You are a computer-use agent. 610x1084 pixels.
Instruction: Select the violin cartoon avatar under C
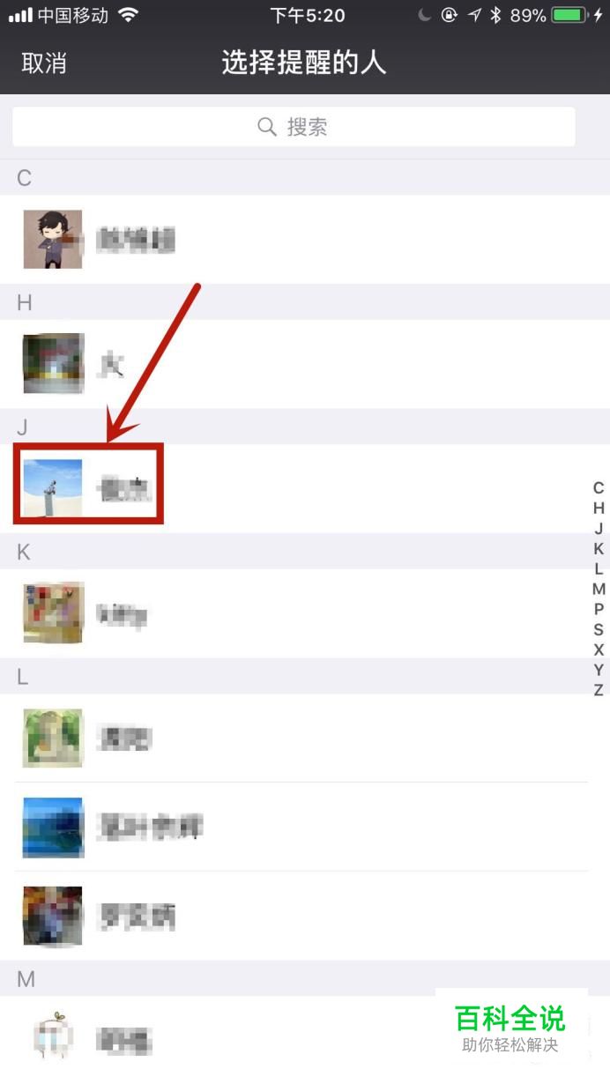(53, 239)
